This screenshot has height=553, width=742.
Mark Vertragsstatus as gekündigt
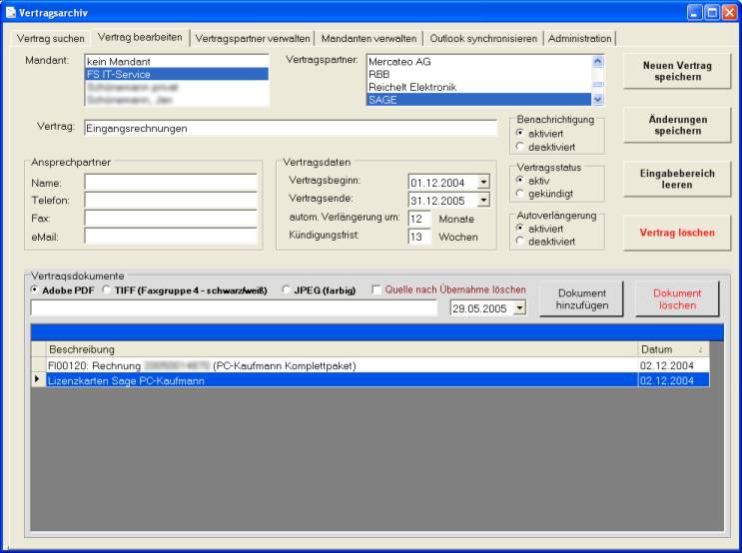pos(520,193)
